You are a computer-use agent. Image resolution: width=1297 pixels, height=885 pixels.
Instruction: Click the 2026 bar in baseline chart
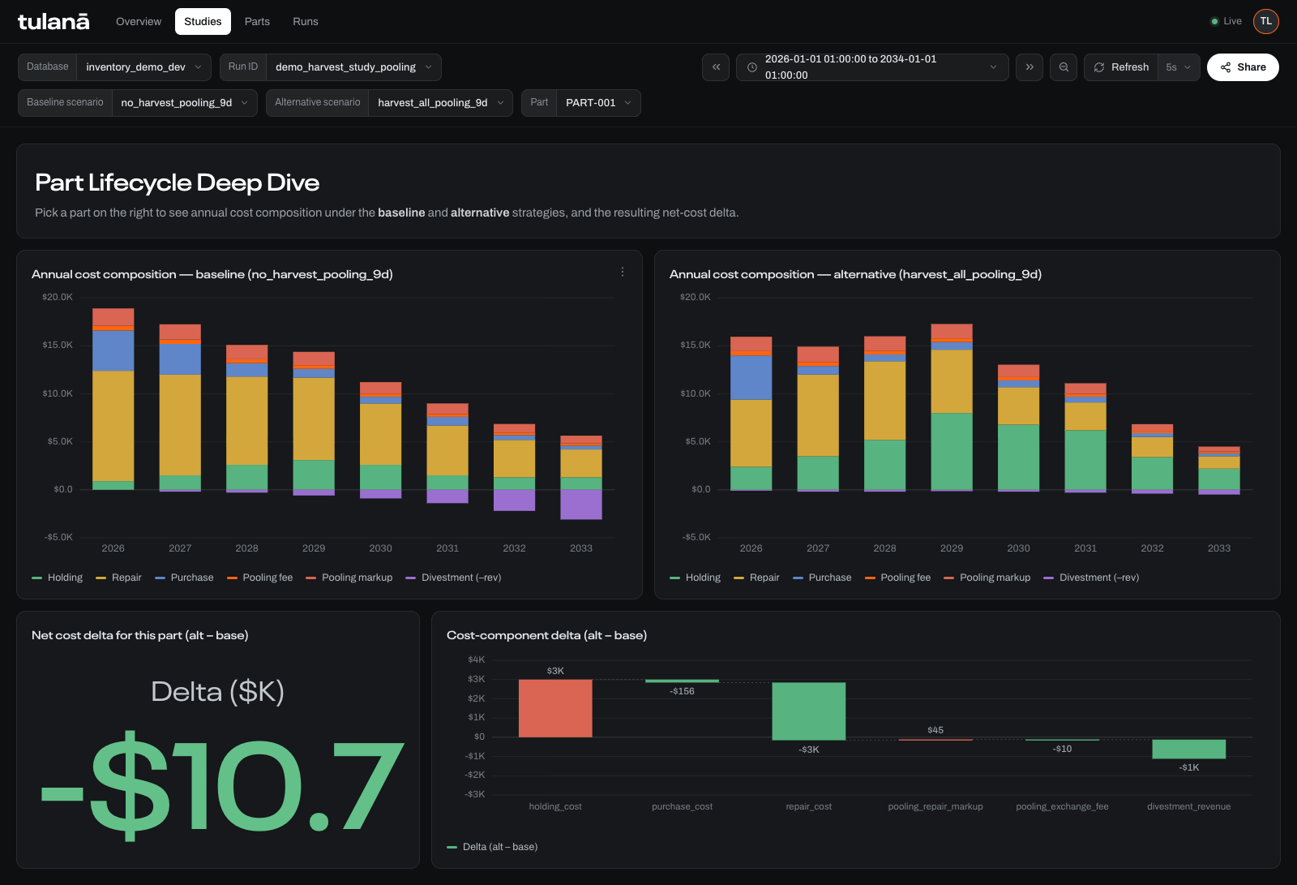(x=113, y=399)
